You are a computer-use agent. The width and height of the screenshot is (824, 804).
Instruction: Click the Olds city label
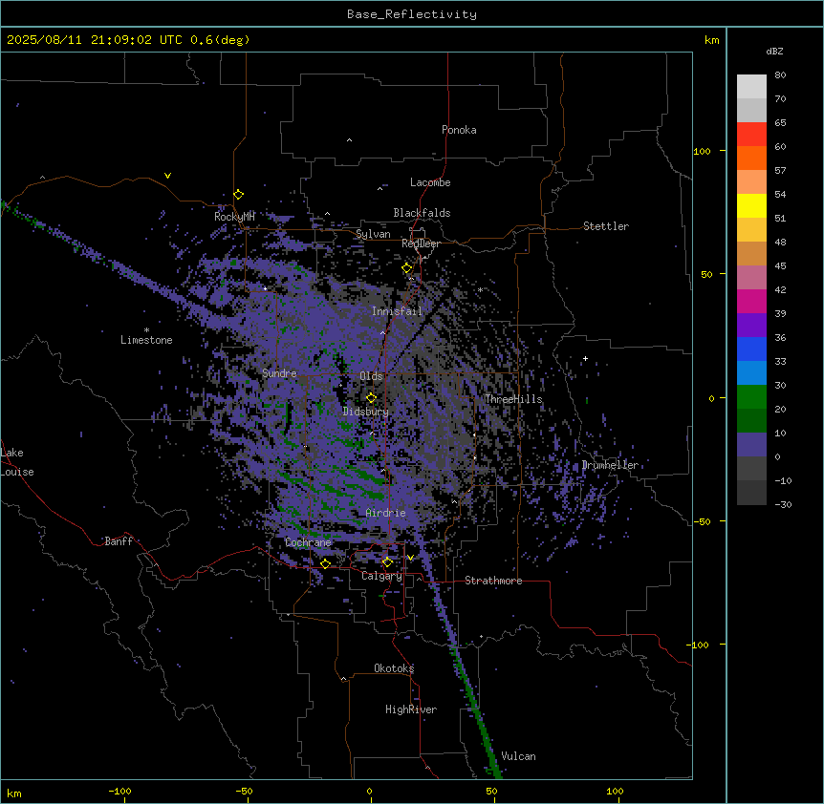[x=371, y=376]
